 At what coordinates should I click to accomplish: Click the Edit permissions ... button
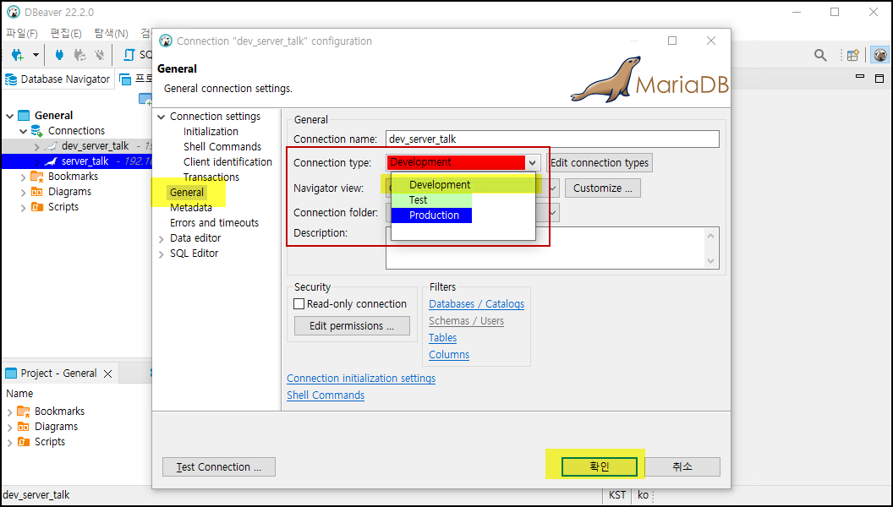pyautogui.click(x=352, y=326)
